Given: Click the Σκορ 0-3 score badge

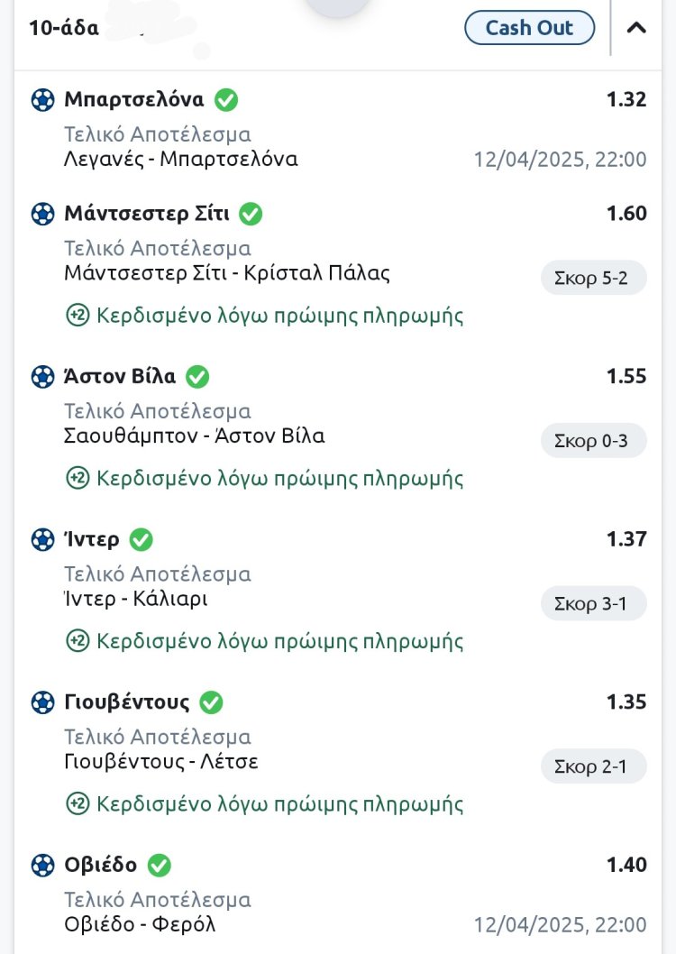Looking at the screenshot, I should click(x=593, y=441).
